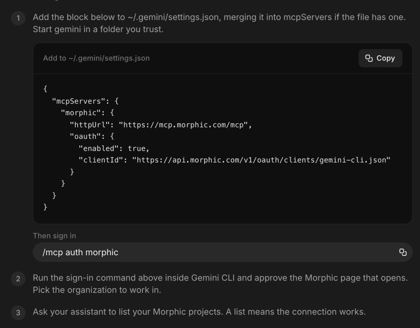420x328 pixels.
Task: Click the "httpUrl" line in the code
Action: pyautogui.click(x=161, y=125)
